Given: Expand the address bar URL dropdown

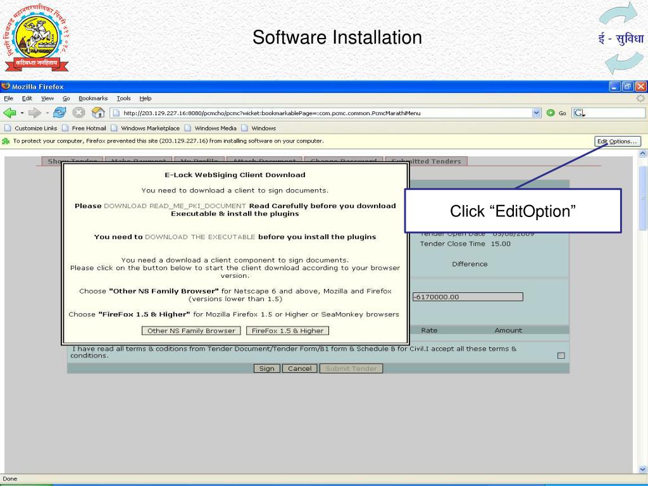Looking at the screenshot, I should 537,113.
